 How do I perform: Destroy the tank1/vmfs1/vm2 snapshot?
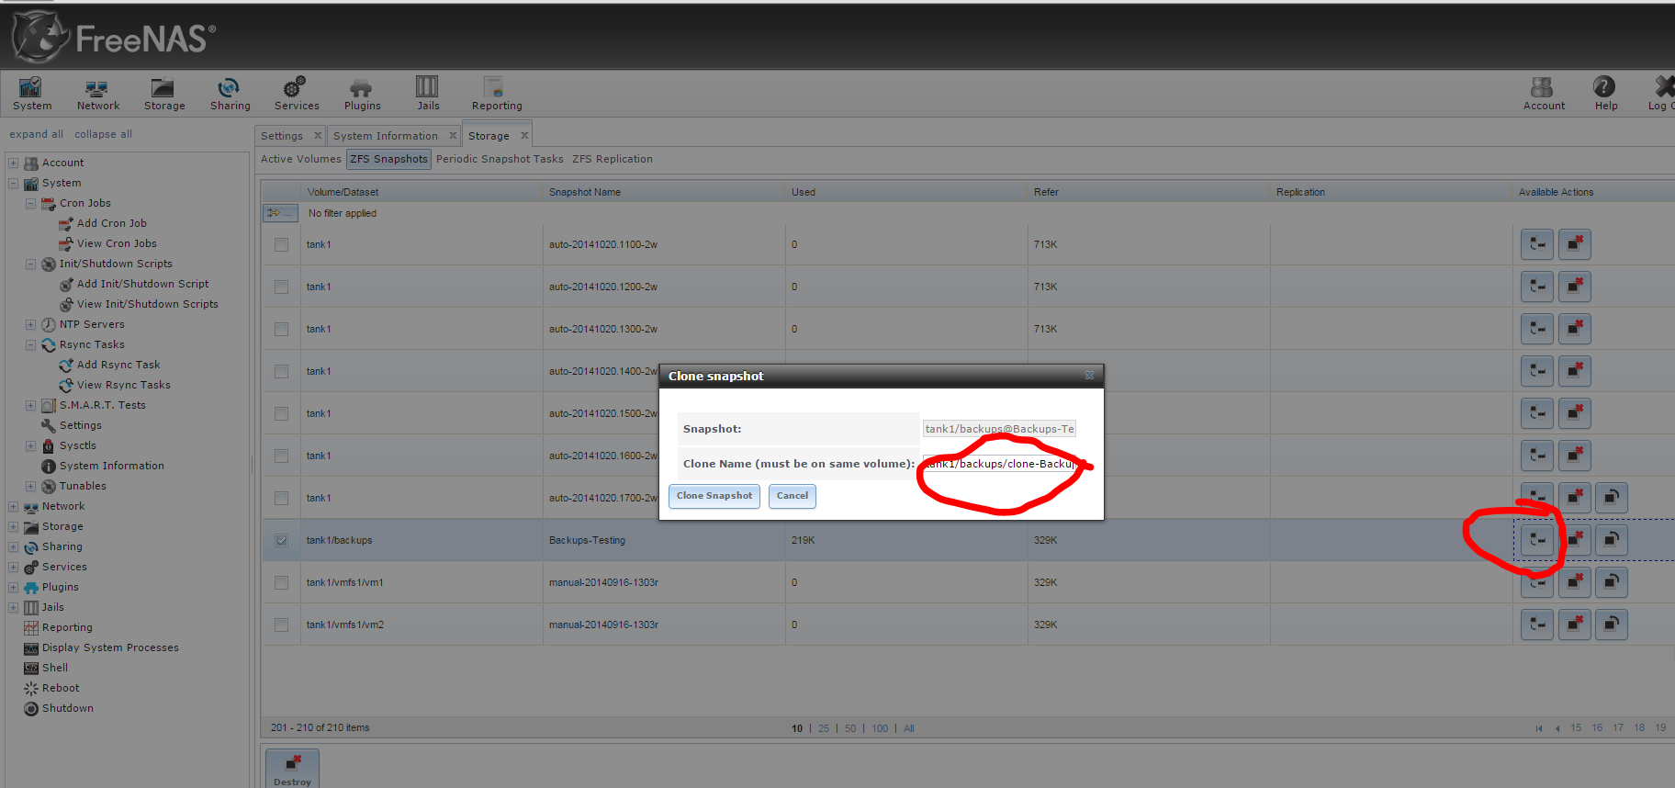(1574, 625)
